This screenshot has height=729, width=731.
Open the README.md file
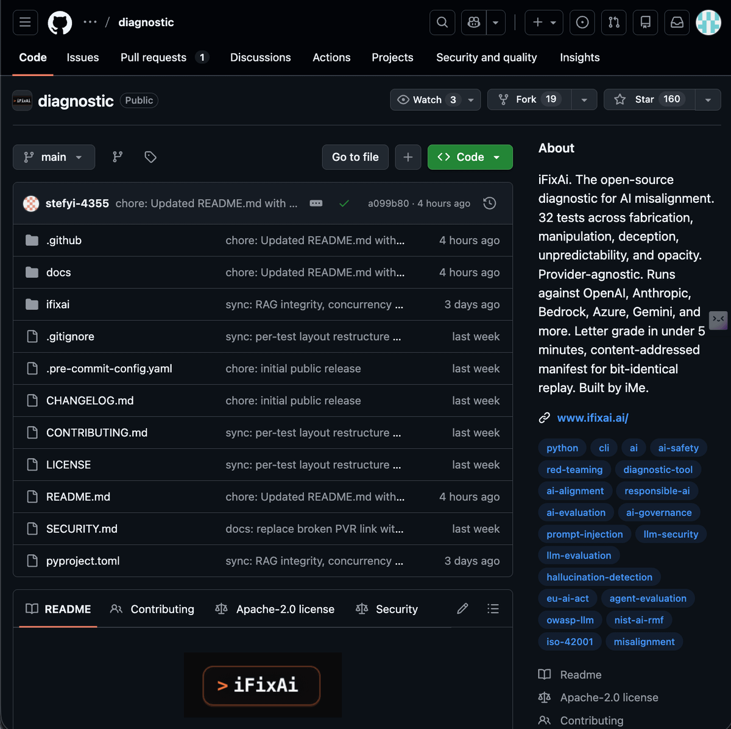point(78,497)
